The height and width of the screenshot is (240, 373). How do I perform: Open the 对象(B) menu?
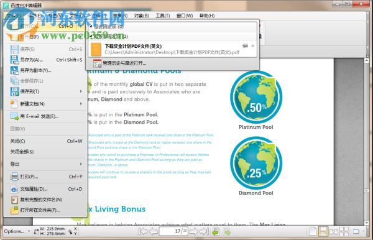(141, 16)
